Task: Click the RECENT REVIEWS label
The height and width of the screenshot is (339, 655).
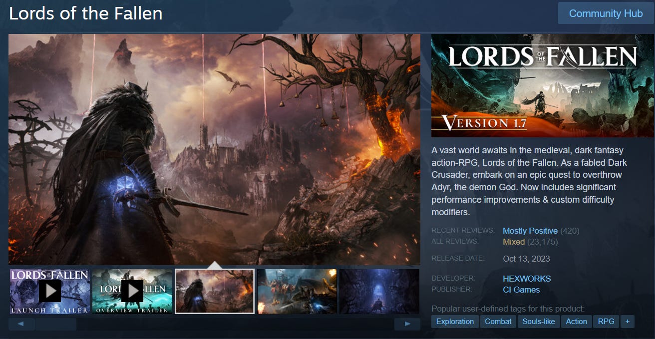Action: tap(463, 231)
